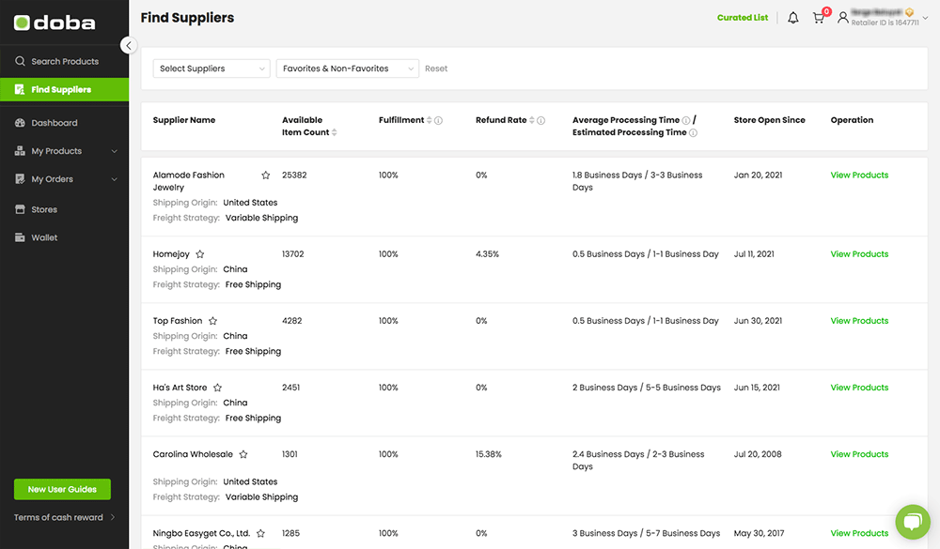Screen dimensions: 940x549
Task: Reset the supplier filters
Action: (436, 69)
